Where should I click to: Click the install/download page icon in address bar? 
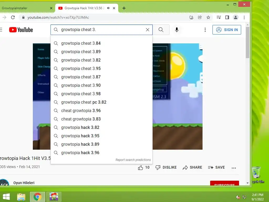click(x=192, y=17)
